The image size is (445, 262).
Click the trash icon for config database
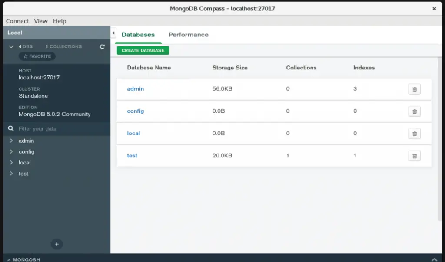[414, 111]
